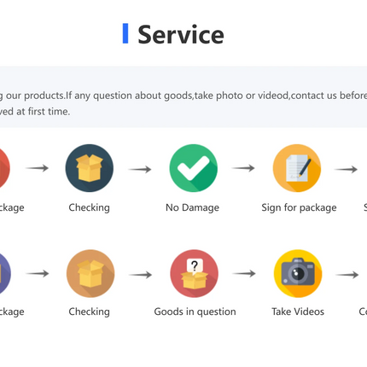Click the arrow before the dark blue Checking icon
The width and height of the screenshot is (367, 367).
37,168
